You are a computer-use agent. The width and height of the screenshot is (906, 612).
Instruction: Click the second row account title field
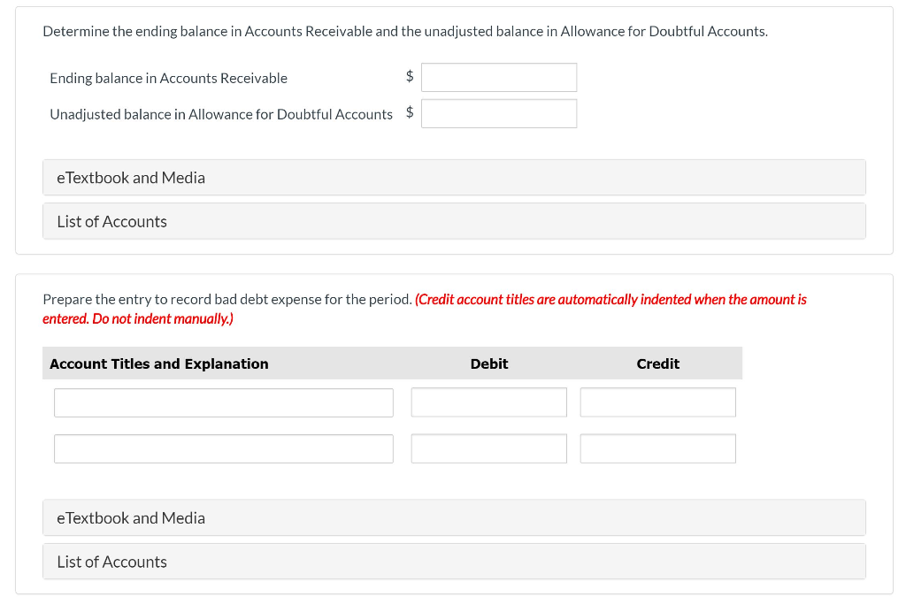pyautogui.click(x=224, y=449)
